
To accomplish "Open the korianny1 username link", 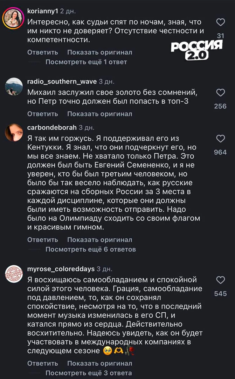I will (43, 11).
